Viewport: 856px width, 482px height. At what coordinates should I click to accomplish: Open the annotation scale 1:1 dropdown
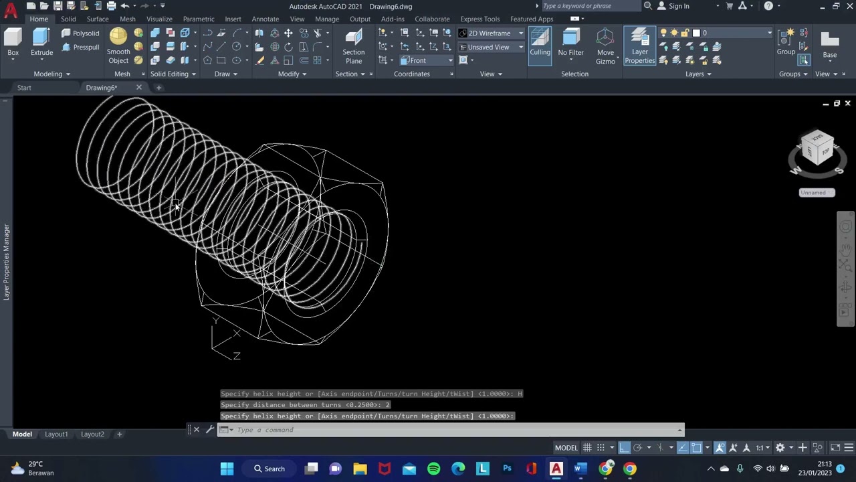pos(762,447)
